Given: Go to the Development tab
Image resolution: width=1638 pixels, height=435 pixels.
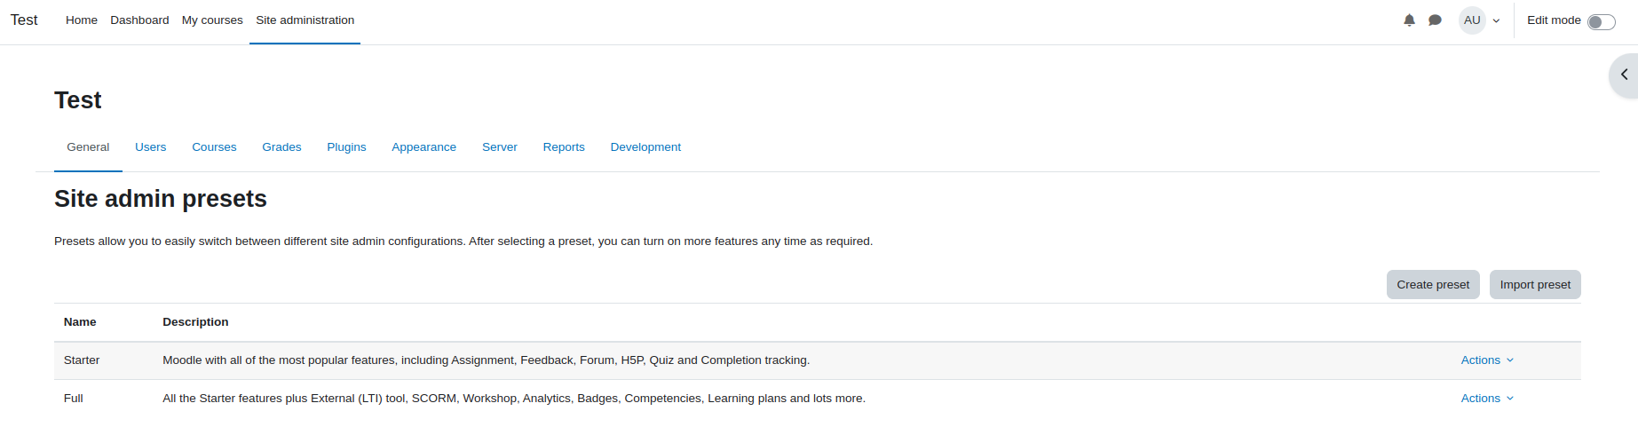Looking at the screenshot, I should tap(645, 147).
